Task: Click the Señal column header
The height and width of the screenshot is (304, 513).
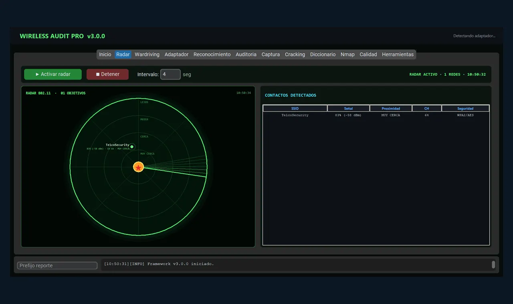Action: click(348, 108)
